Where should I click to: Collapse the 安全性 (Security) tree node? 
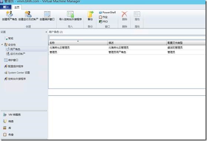(x=2, y=45)
